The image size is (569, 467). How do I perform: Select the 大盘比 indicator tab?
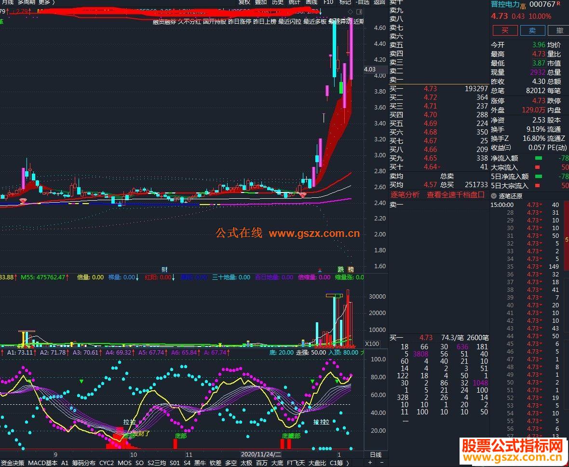(317, 463)
